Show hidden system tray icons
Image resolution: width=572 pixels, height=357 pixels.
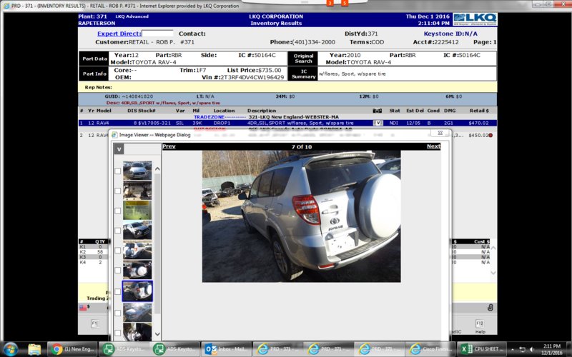click(x=513, y=349)
